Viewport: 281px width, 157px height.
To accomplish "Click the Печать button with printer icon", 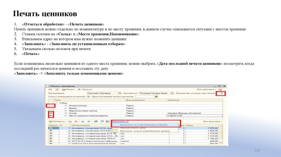I will 68,89.
